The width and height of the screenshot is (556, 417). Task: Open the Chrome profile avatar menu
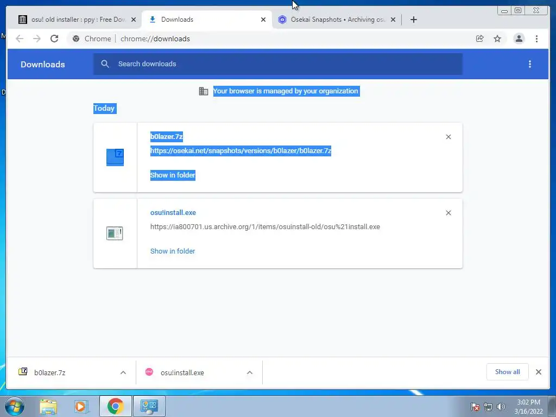click(519, 39)
